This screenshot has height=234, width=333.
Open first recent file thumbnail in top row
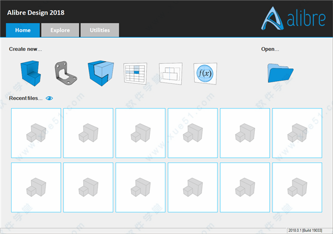pos(36,133)
